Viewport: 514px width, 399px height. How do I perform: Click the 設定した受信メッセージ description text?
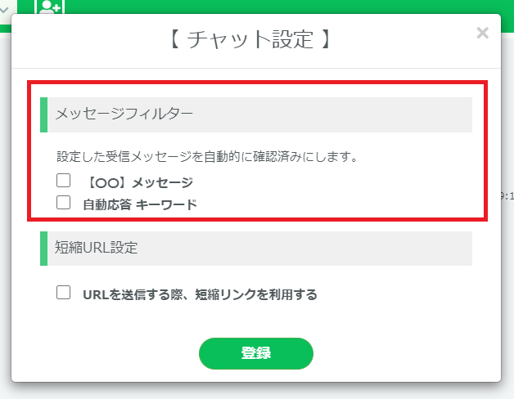(207, 157)
